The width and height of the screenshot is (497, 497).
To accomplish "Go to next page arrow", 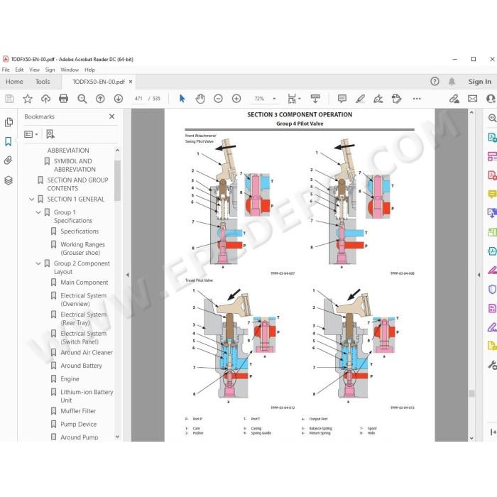I will click(119, 99).
